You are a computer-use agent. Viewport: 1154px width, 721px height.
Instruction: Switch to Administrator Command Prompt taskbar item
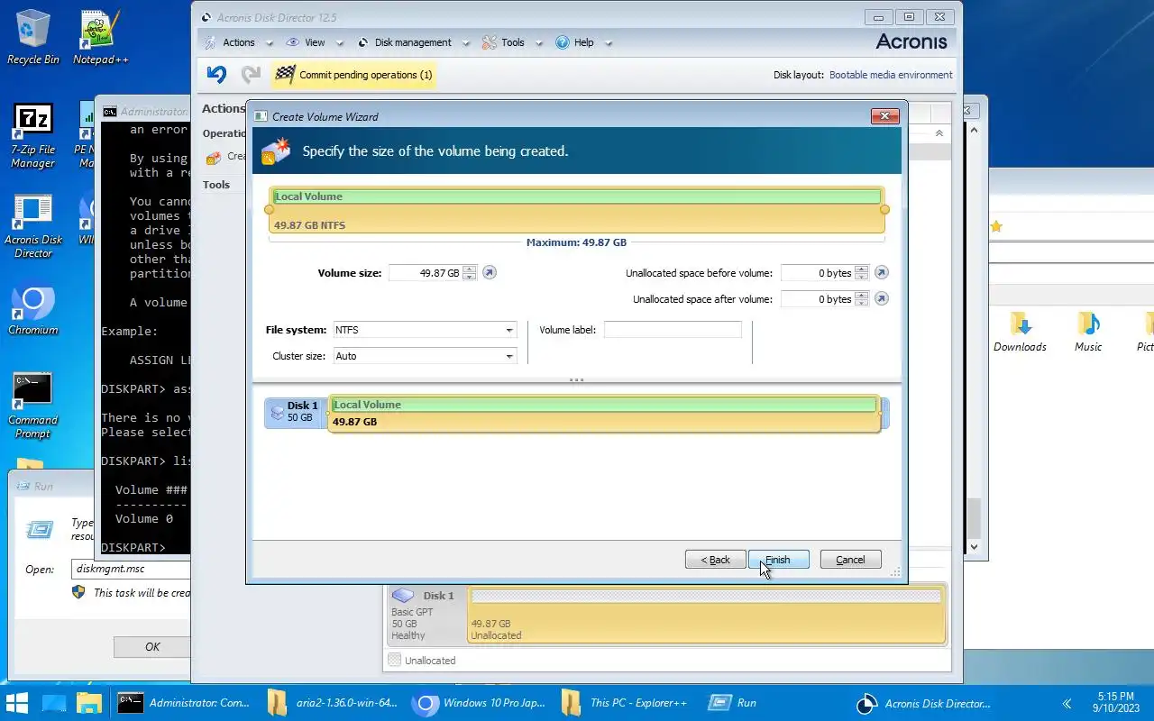coord(184,703)
